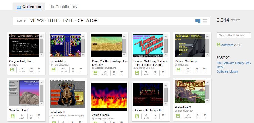Sort results by DATE

pyautogui.click(x=68, y=20)
